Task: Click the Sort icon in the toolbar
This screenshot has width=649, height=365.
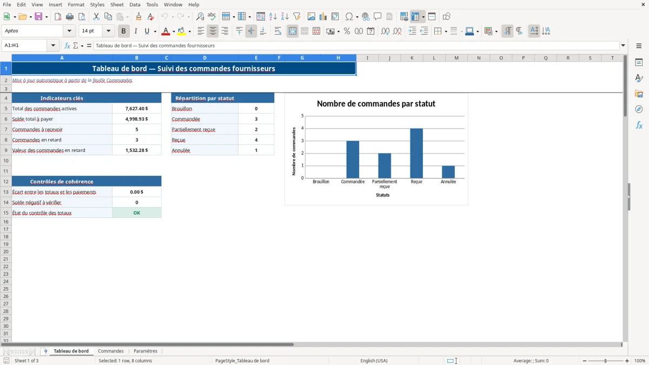Action: (x=261, y=17)
